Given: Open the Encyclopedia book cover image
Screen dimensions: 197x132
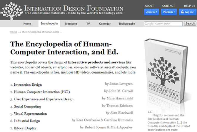Looking at the screenshot, I should 166,71.
